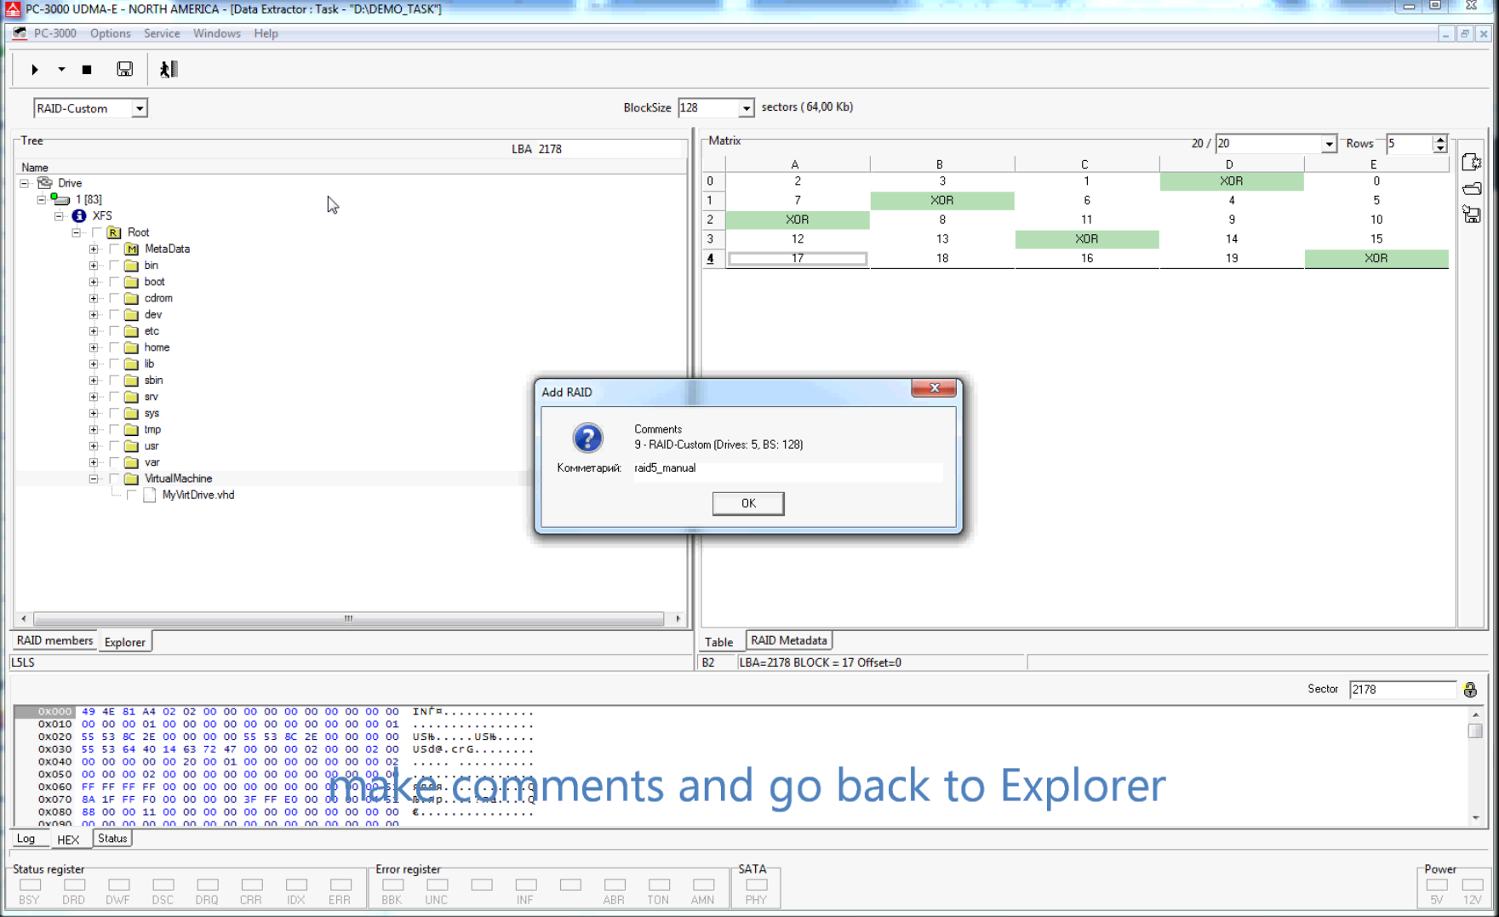Stop the running process with the Stop icon
Viewport: 1499px width, 917px height.
[x=87, y=70]
